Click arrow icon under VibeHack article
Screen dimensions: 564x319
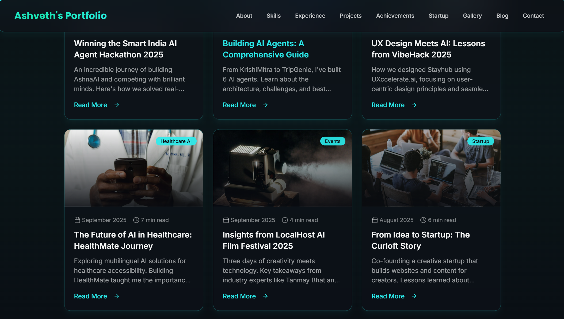pyautogui.click(x=414, y=105)
